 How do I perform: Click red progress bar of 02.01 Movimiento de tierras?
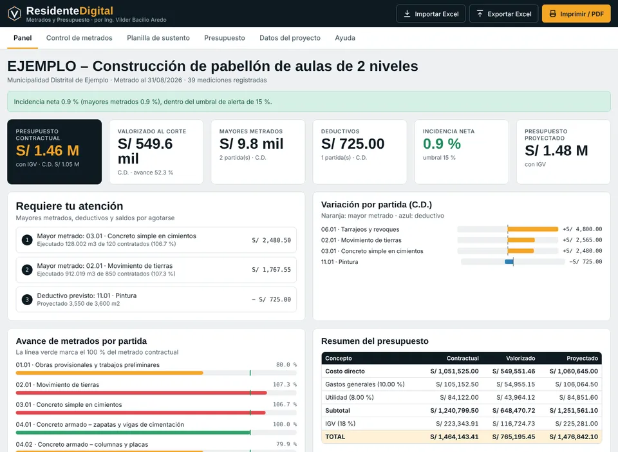coord(141,393)
